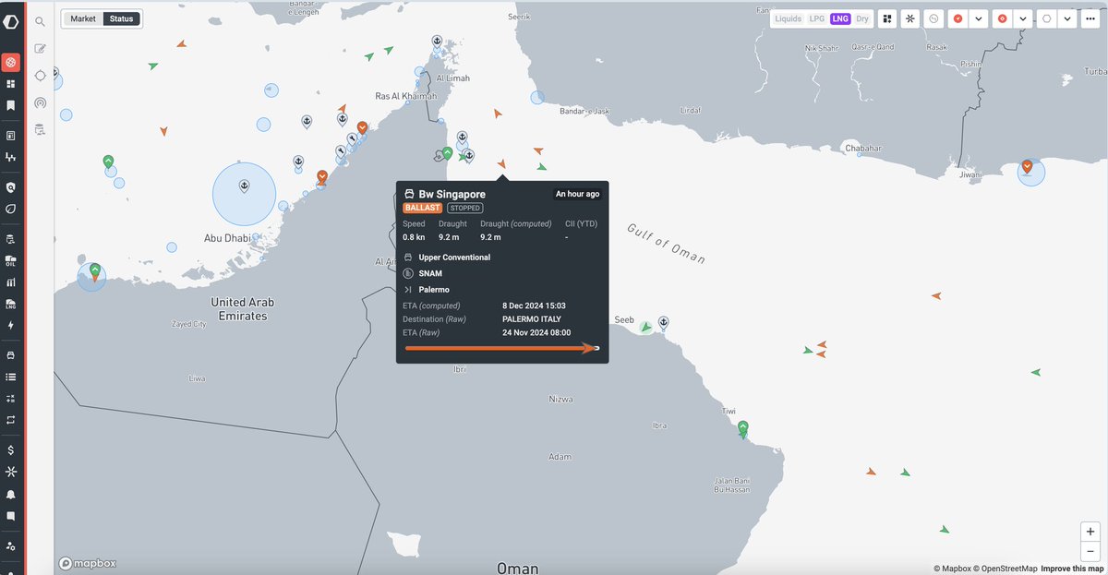1108x575 pixels.
Task: Open the user settings icon at sidebar bottom
Action: [x=11, y=545]
